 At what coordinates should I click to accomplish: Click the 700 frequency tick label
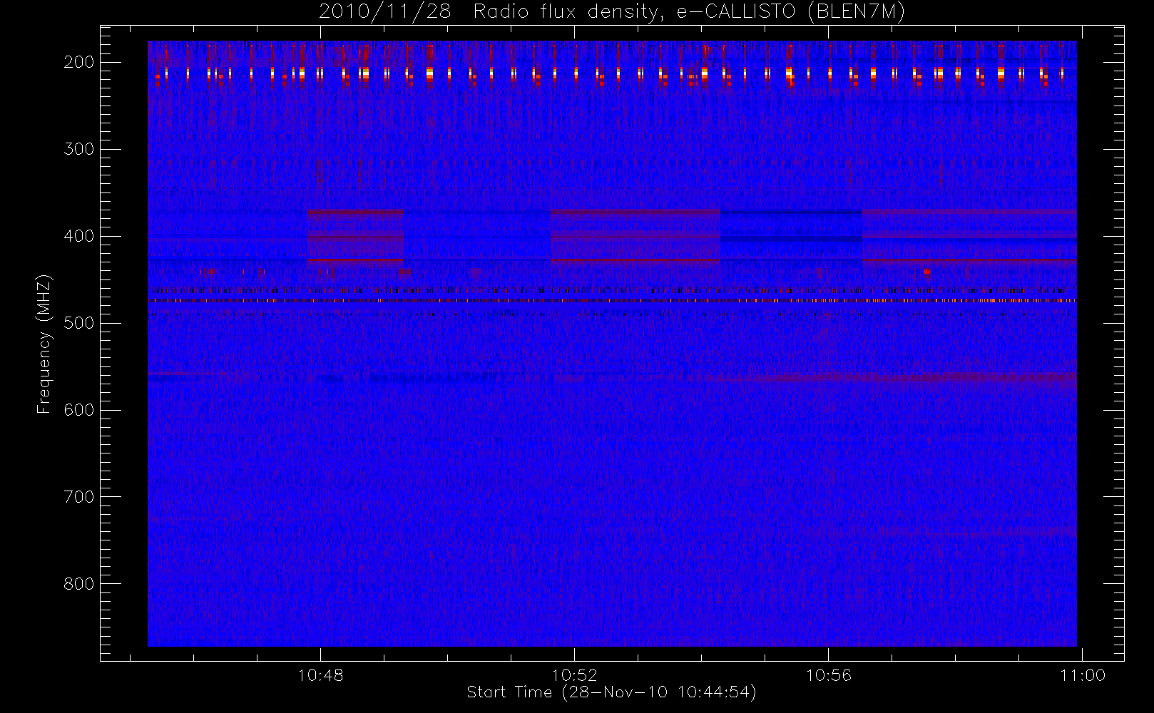[79, 497]
